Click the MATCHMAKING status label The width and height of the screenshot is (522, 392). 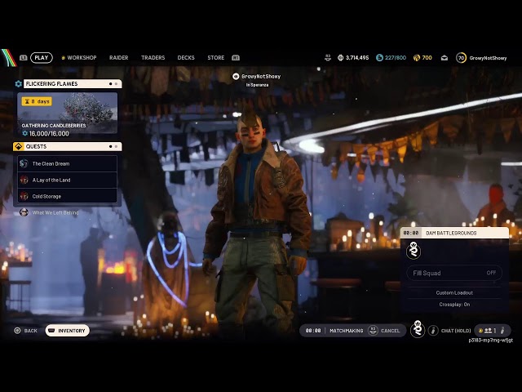tap(346, 331)
